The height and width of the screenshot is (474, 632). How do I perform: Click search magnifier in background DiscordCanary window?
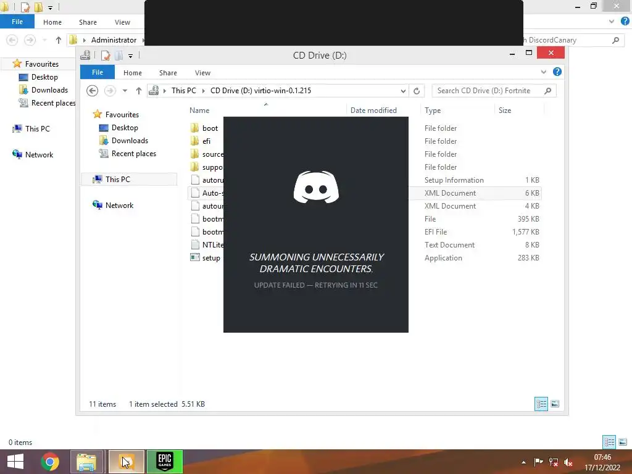point(615,40)
